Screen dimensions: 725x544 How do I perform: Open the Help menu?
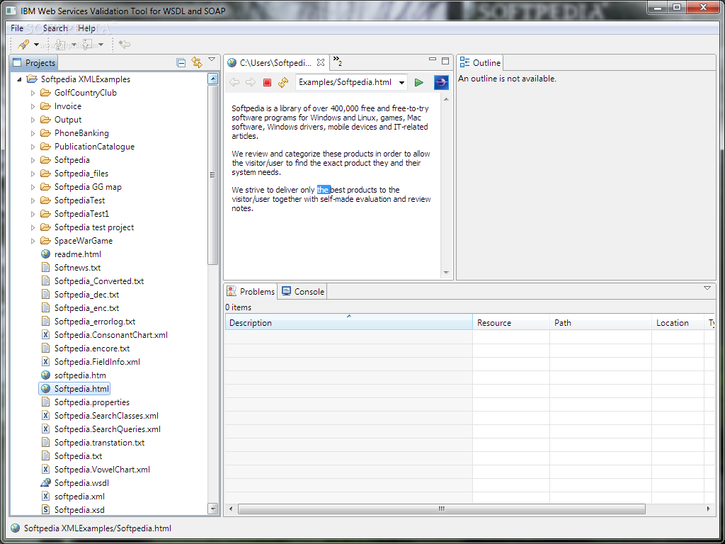point(86,28)
